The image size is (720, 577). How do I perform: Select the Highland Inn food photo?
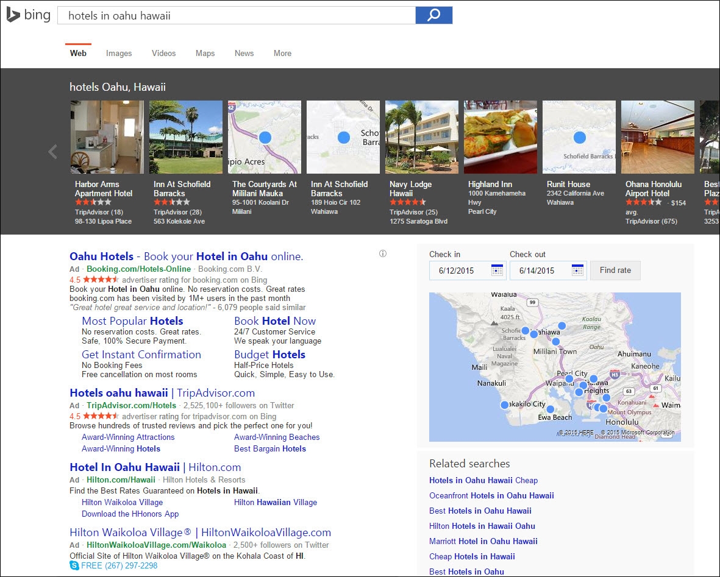(501, 137)
